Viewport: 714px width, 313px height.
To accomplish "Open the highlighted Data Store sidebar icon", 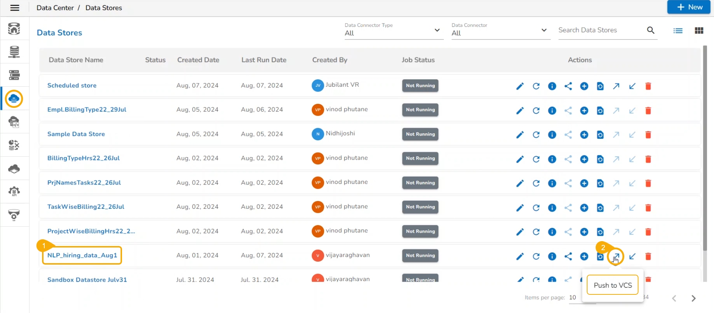I will click(x=14, y=99).
